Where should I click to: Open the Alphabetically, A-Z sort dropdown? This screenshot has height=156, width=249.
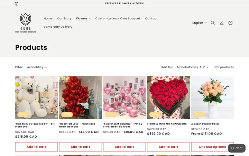coord(192,67)
